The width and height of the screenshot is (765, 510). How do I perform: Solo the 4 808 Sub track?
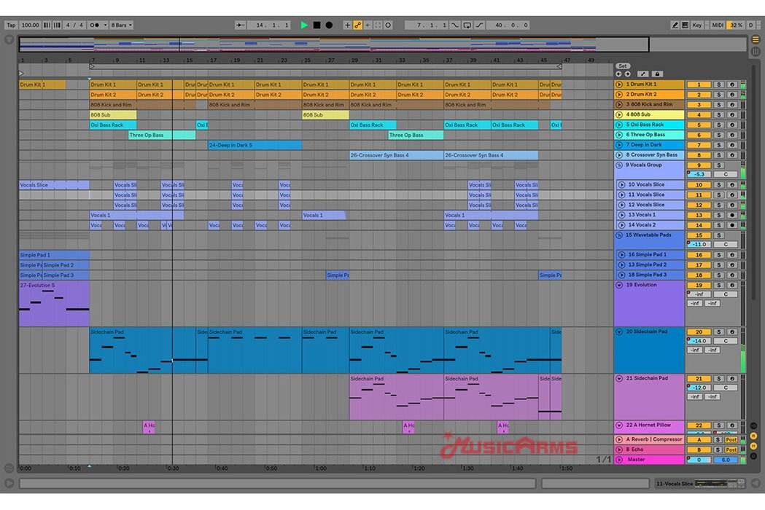pos(718,114)
